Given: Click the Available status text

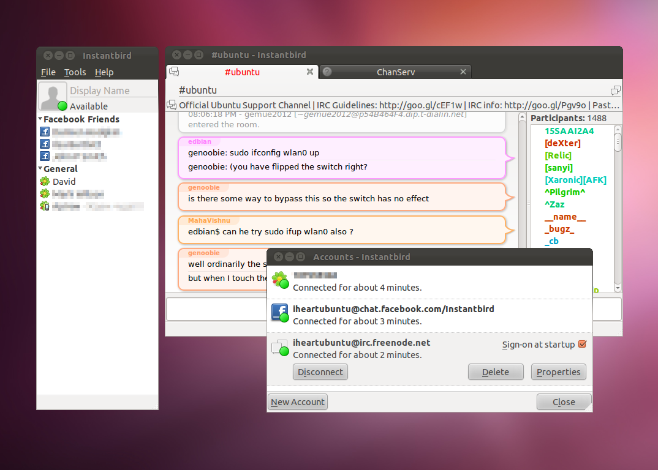Looking at the screenshot, I should (x=89, y=106).
